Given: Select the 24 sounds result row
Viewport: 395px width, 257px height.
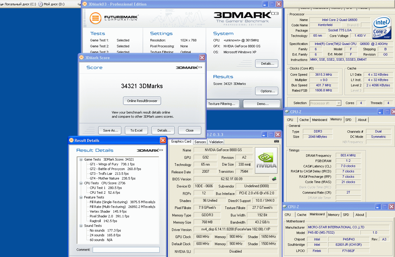Looking at the screenshot, I should coord(105,235).
